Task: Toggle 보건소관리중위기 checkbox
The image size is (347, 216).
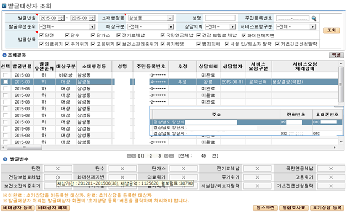Action: [119, 44]
